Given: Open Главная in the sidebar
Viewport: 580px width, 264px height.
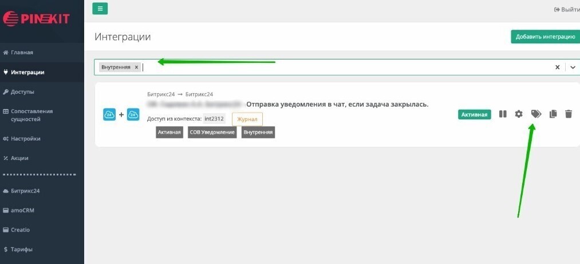Looking at the screenshot, I should [22, 53].
